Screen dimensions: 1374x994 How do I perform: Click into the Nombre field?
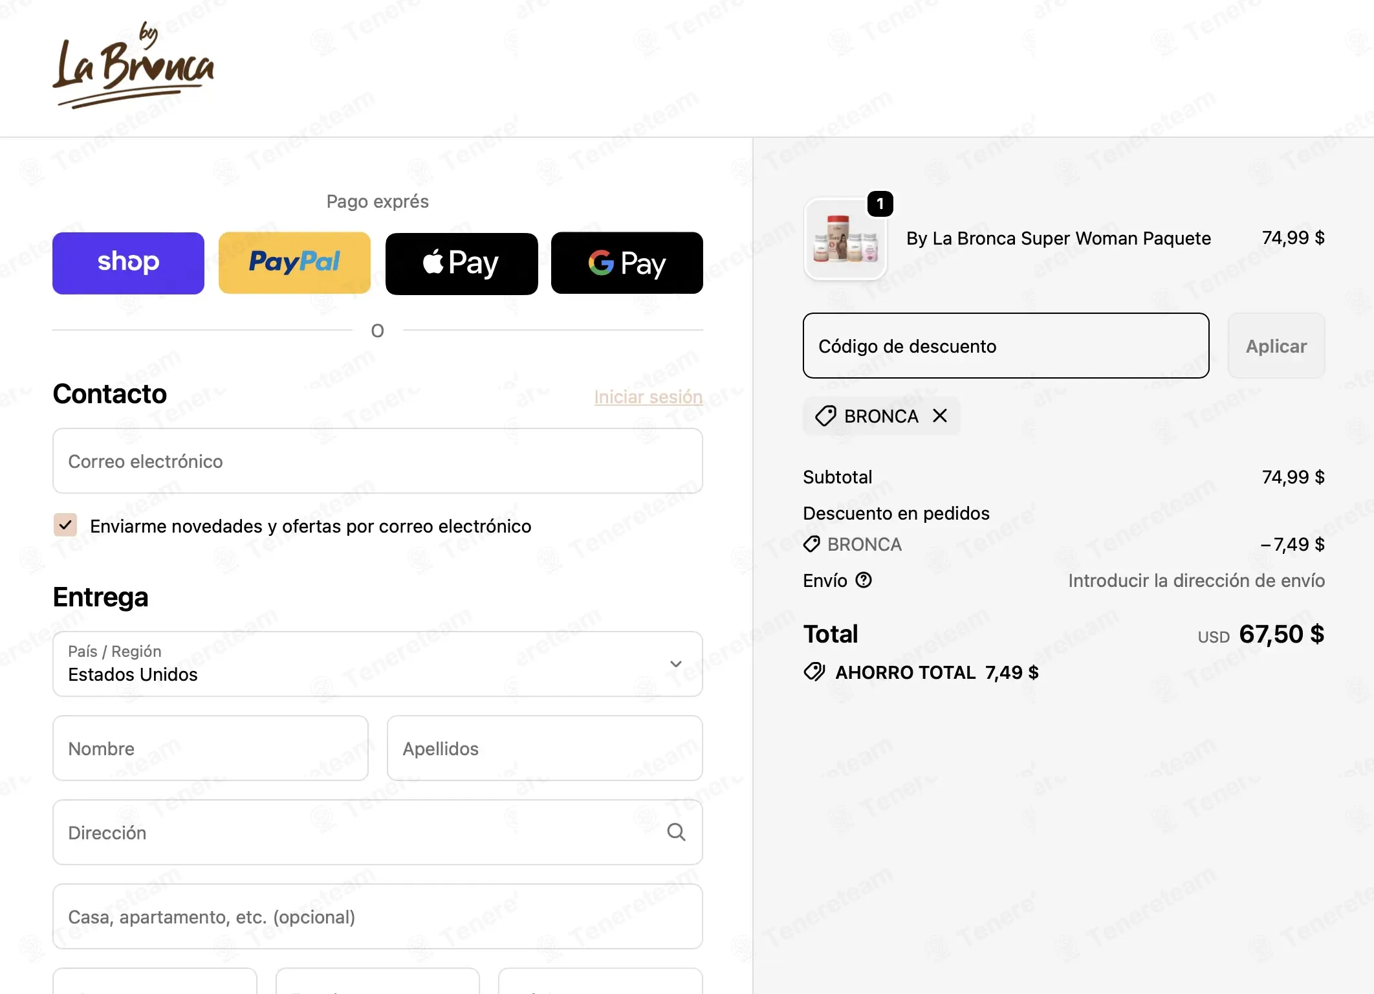pyautogui.click(x=210, y=748)
